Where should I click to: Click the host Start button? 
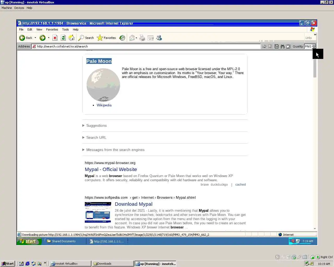(8, 264)
